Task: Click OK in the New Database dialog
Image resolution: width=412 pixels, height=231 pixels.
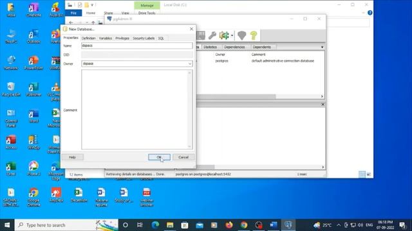Action: pos(159,157)
